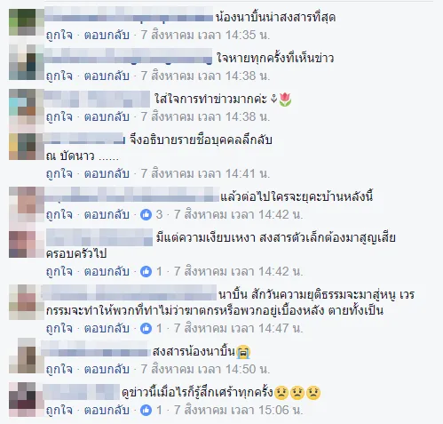The width and height of the screenshot is (443, 424).
Task: Open the 14:41 comment timestamp
Action: [x=205, y=173]
